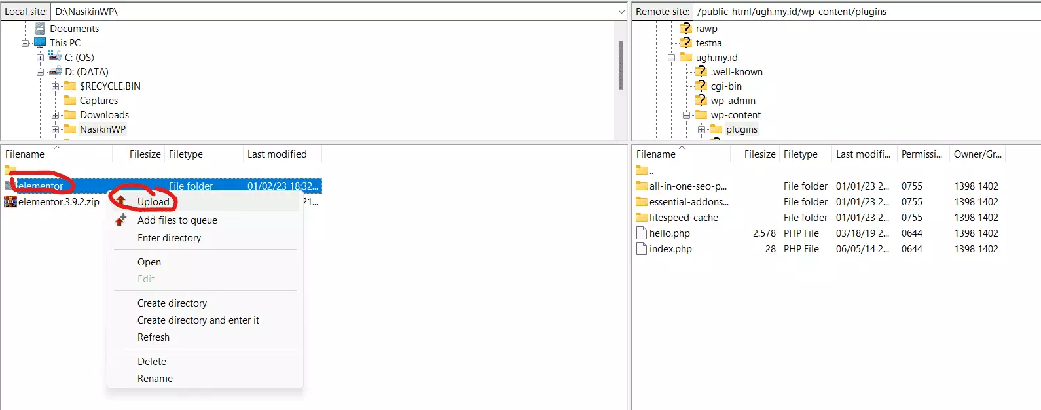Expand the NasikinWP folder node
The height and width of the screenshot is (410, 1041).
(x=56, y=129)
